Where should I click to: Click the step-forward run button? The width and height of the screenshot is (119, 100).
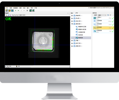tap(18, 10)
